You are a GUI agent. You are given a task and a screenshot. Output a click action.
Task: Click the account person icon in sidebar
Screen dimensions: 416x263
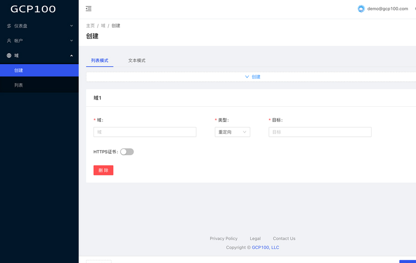9,41
